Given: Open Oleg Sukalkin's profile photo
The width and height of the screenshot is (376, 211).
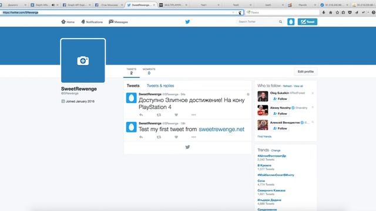Looking at the screenshot, I should pyautogui.click(x=263, y=96).
